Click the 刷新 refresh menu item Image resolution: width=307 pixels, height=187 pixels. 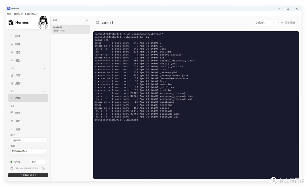[9, 14]
